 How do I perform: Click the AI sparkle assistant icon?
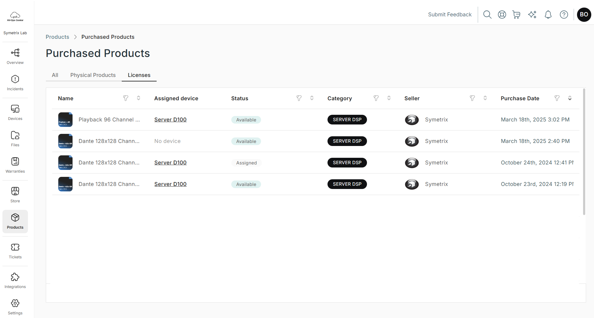tap(532, 15)
